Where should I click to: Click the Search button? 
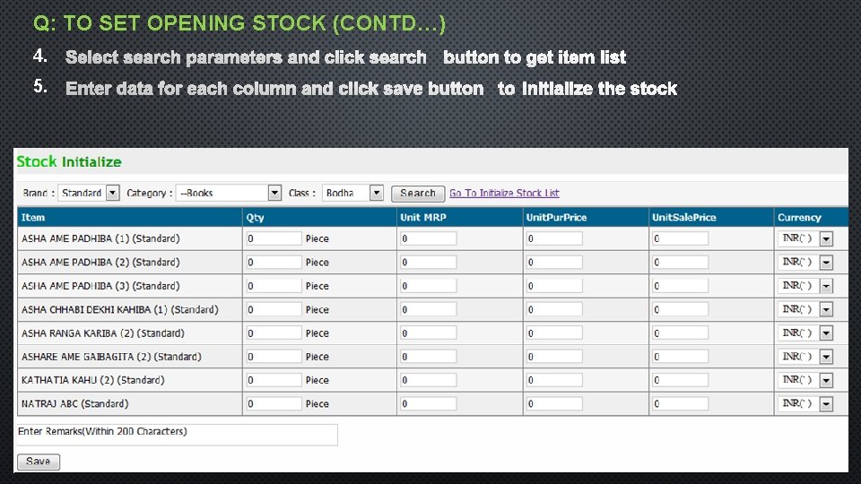point(417,193)
